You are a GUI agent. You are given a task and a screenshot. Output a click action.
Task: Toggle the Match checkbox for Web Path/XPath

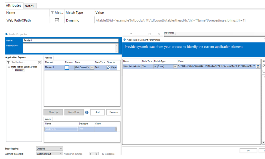[x=57, y=20]
